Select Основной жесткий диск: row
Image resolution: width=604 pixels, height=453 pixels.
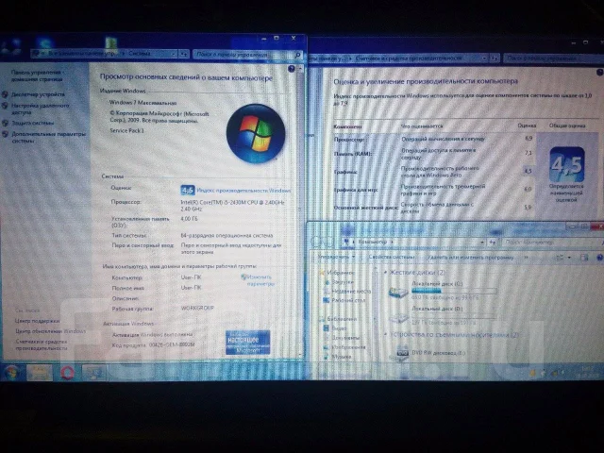434,208
